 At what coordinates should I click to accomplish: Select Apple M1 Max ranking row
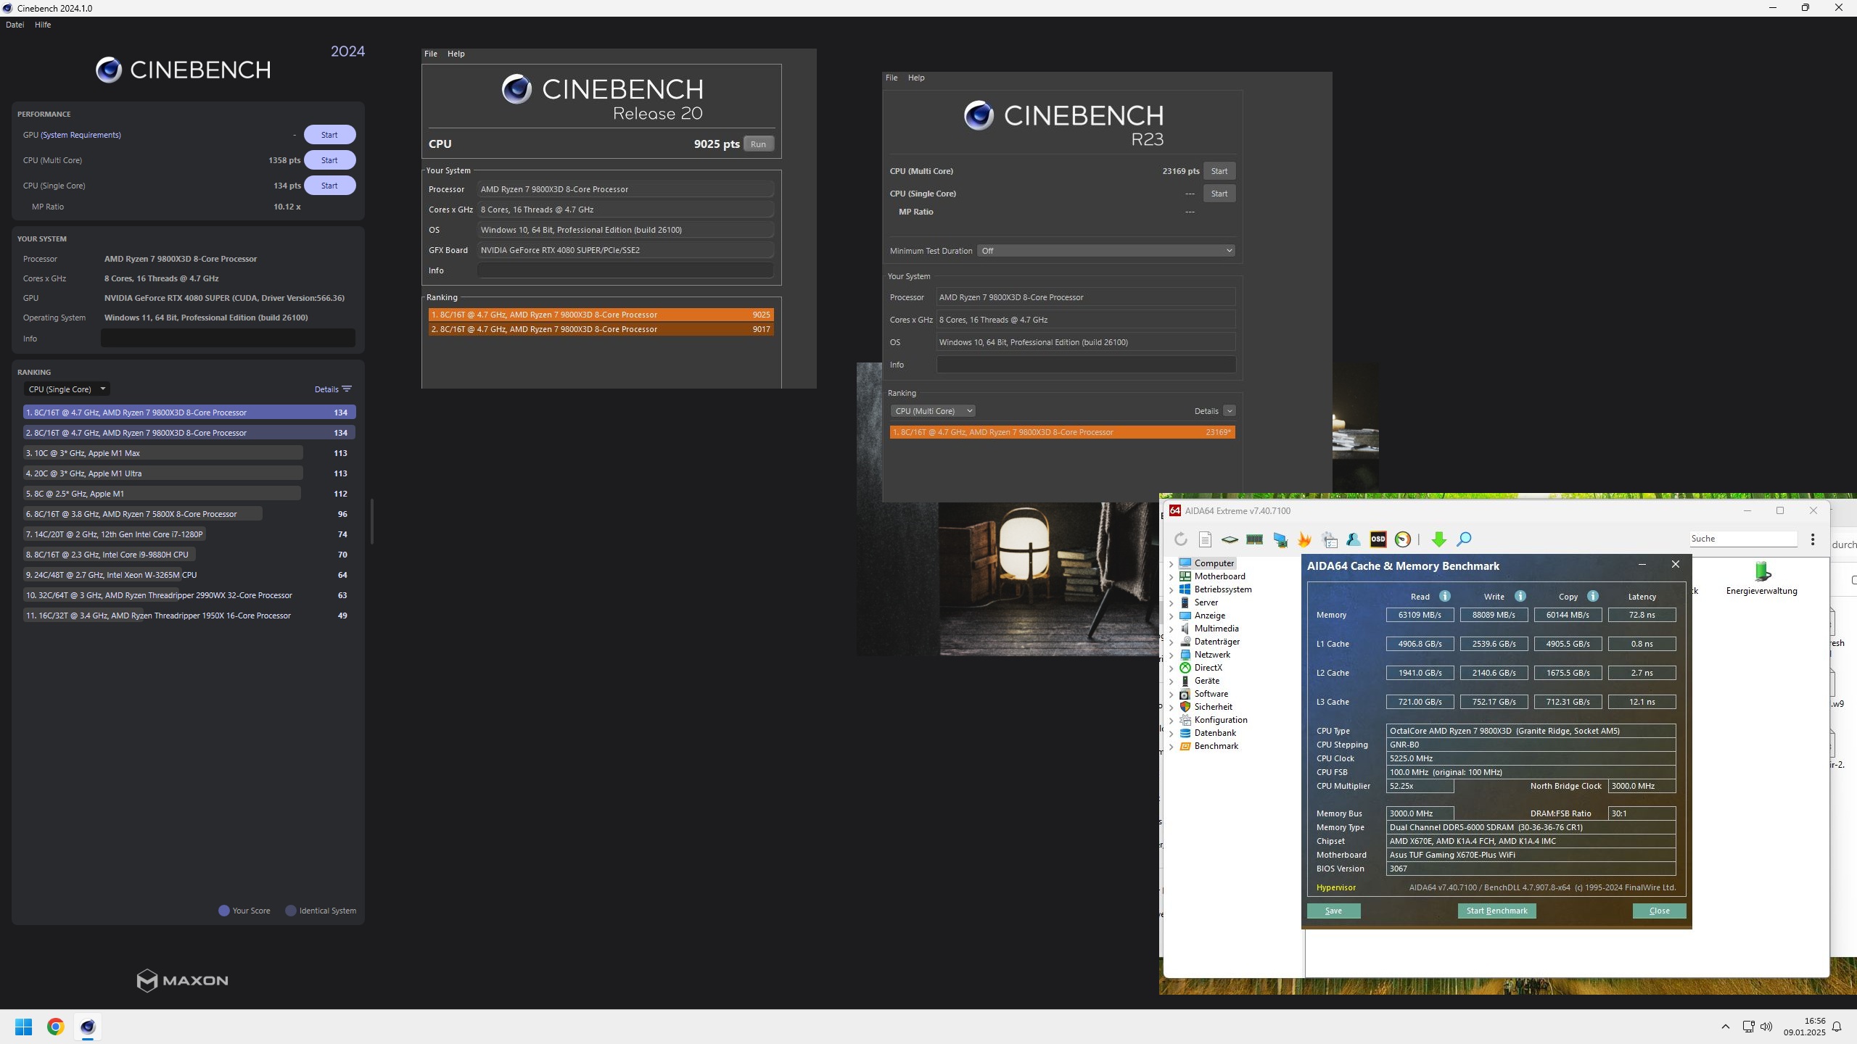click(189, 453)
